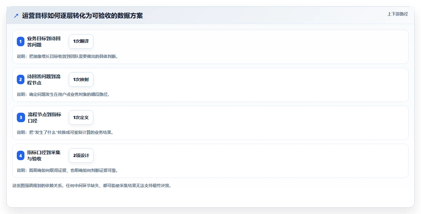Click the step 1 number badge
421x214 pixels.
tap(21, 41)
